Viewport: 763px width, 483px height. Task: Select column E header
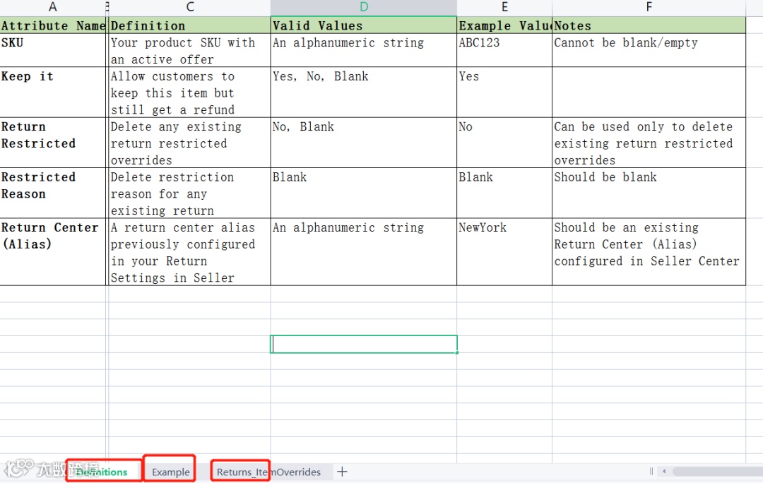click(504, 7)
